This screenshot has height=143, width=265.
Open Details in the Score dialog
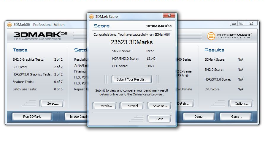(105, 106)
